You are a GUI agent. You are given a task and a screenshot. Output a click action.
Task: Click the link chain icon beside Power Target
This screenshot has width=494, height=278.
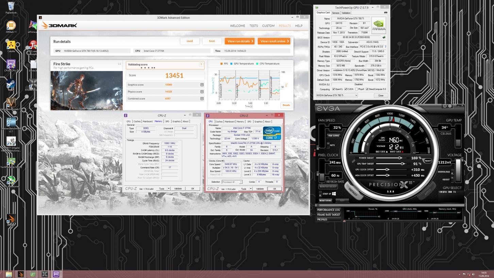click(x=353, y=161)
